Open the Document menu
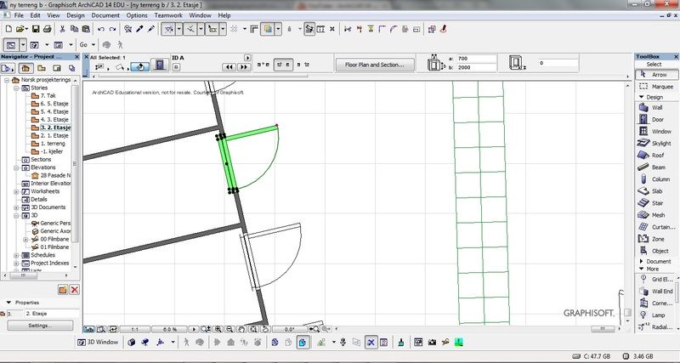Viewport: 680px width, 363px height. tap(105, 15)
